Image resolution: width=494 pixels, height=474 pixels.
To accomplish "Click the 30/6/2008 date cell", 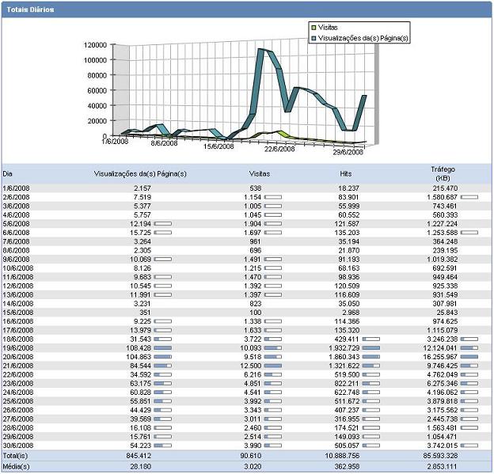I will [x=17, y=445].
